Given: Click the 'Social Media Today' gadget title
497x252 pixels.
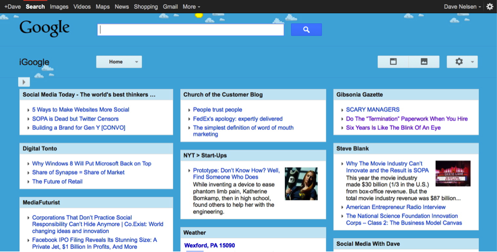Looking at the screenshot, I should [x=89, y=95].
